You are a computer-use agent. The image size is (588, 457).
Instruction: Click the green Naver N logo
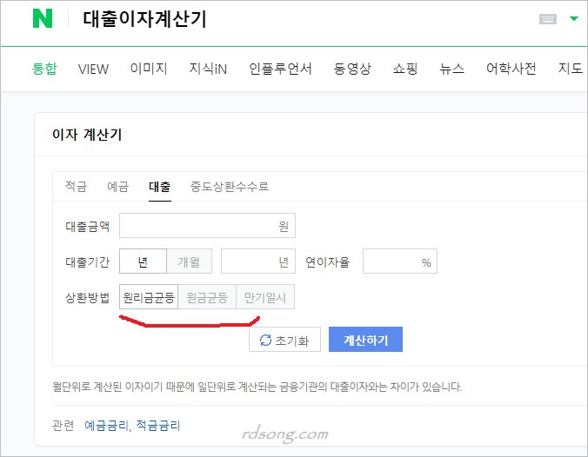click(42, 18)
